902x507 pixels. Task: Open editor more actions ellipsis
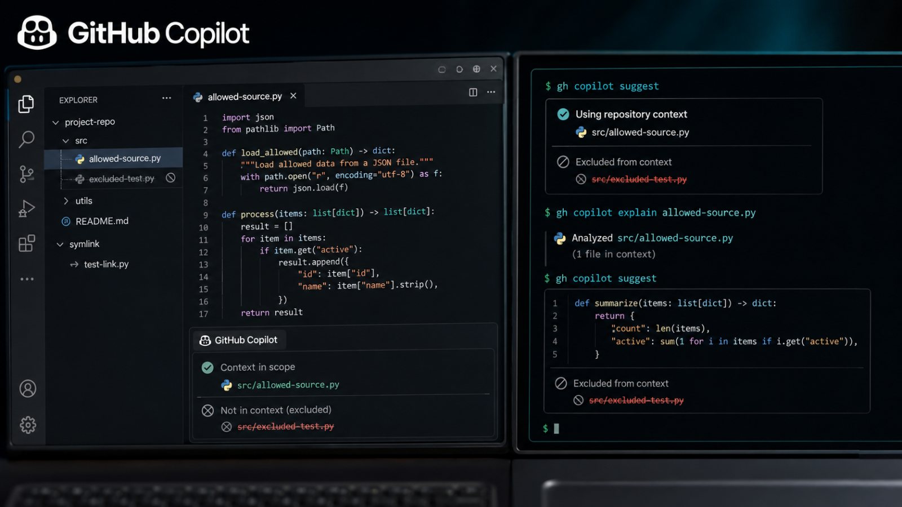pyautogui.click(x=491, y=92)
